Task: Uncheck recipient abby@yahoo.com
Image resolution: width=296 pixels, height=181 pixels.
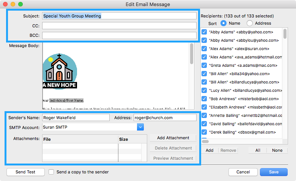Action: pyautogui.click(x=204, y=32)
